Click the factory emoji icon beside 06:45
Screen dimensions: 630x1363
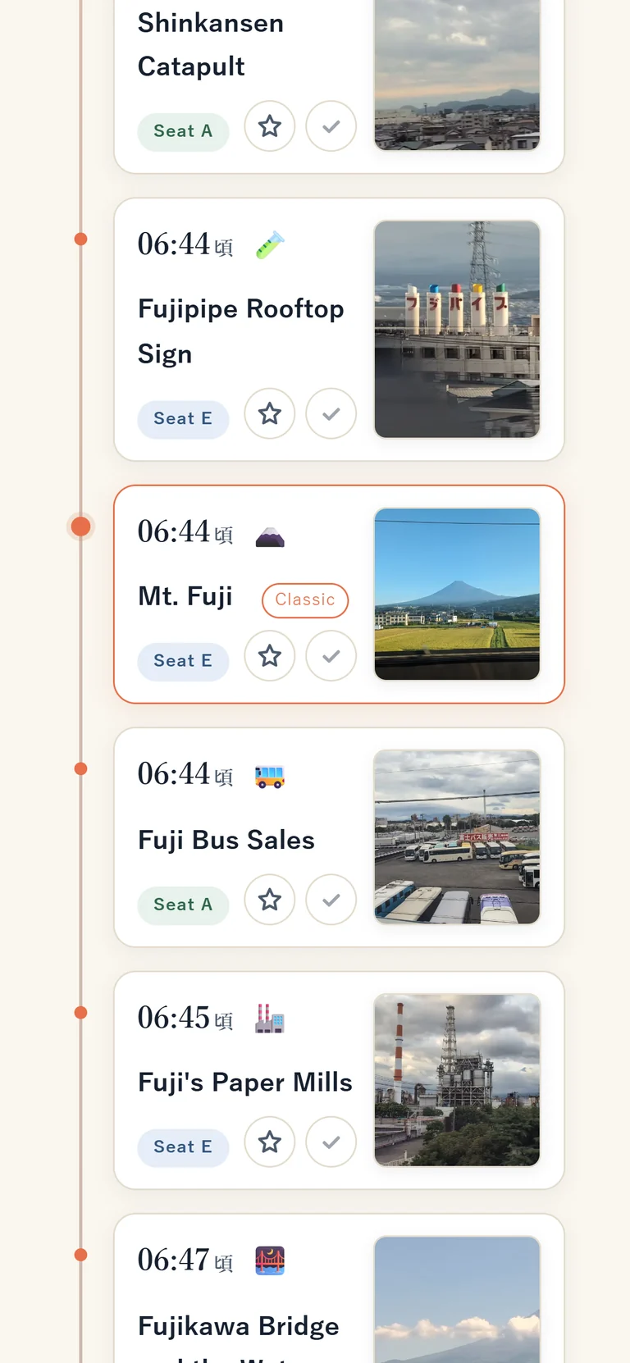pyautogui.click(x=270, y=1019)
